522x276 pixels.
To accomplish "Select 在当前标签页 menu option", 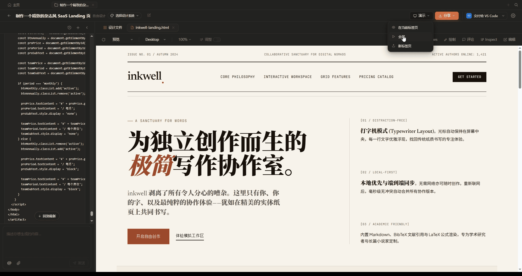I will (x=410, y=27).
